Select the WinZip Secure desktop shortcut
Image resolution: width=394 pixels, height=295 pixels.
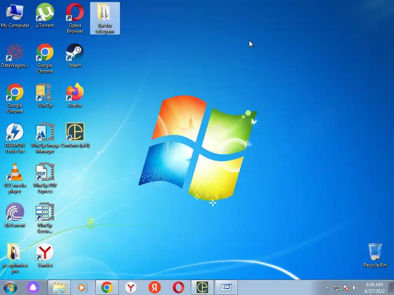pos(45,219)
